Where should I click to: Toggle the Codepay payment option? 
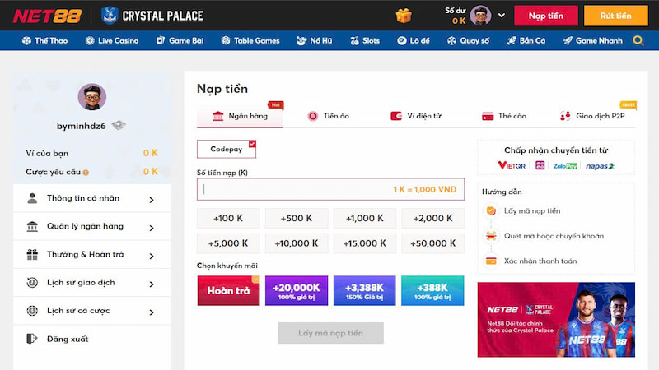coord(227,150)
